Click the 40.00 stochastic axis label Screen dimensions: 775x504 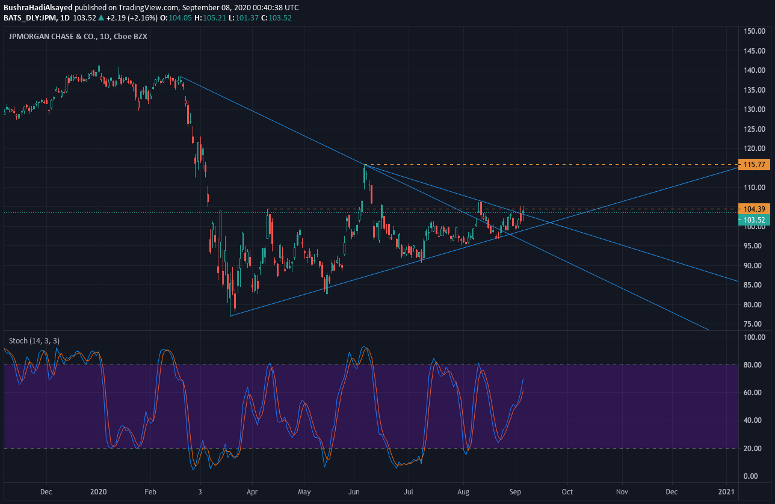click(x=754, y=420)
